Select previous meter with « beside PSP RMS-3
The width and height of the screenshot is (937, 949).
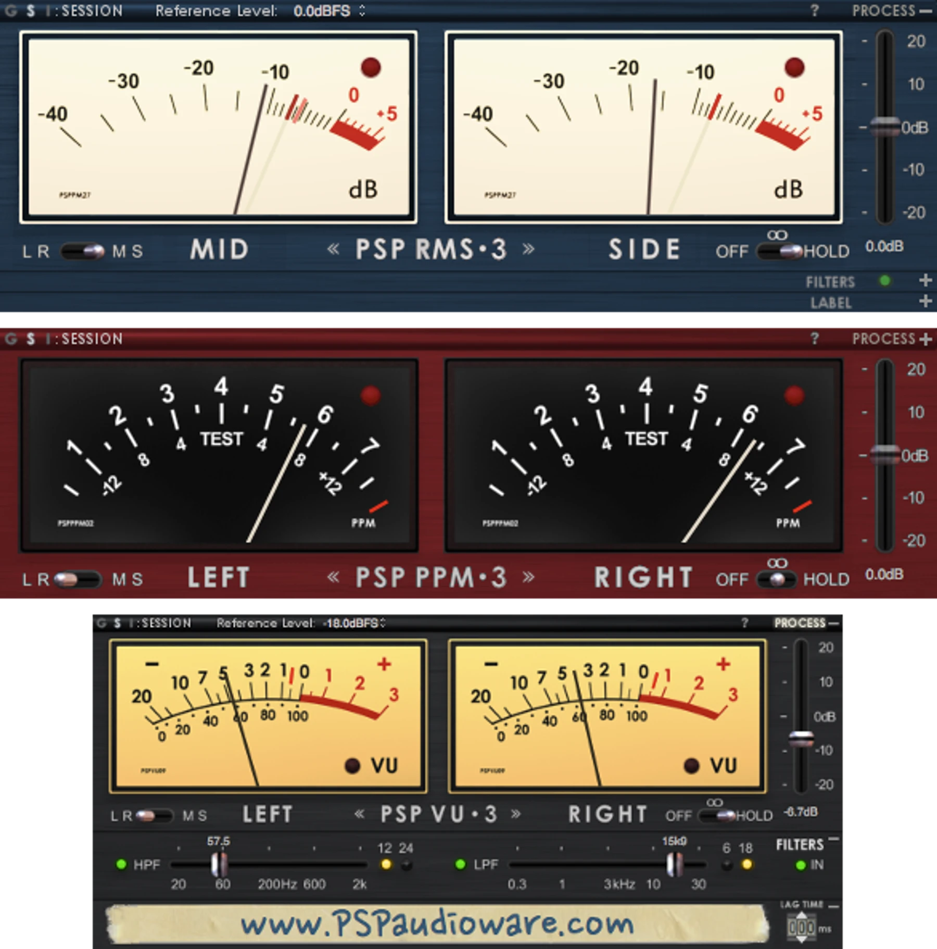(x=333, y=249)
